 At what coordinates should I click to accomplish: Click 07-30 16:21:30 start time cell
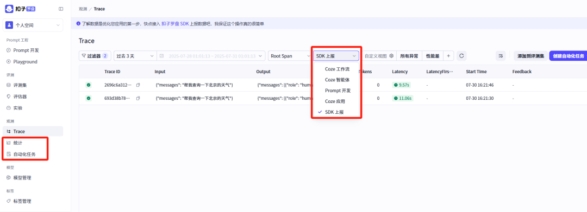480,98
